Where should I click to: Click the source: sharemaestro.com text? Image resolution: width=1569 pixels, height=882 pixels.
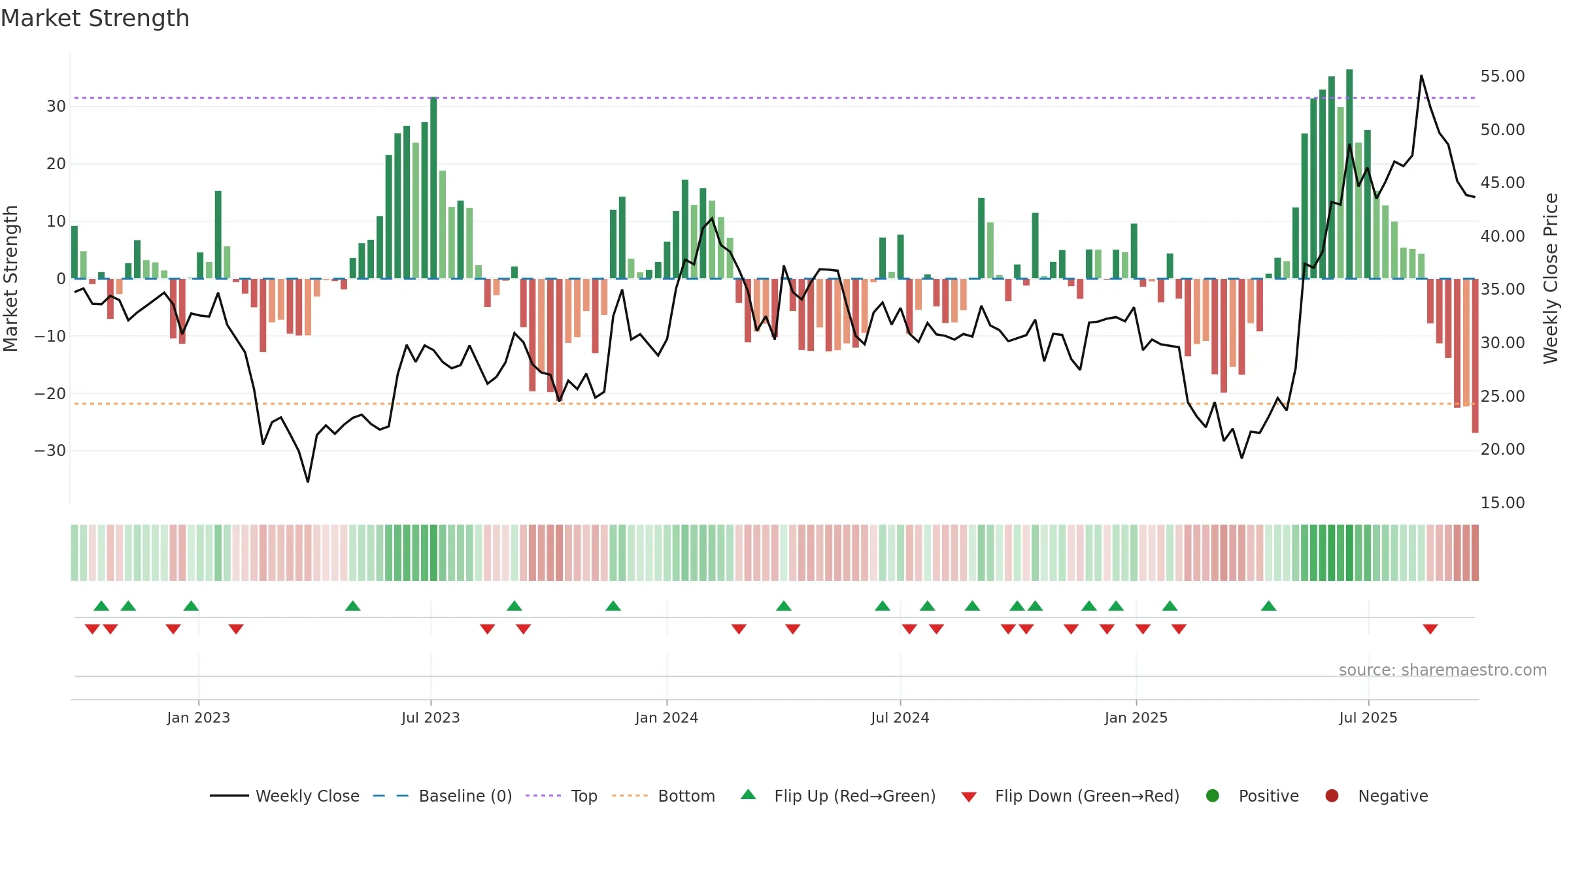(1443, 670)
